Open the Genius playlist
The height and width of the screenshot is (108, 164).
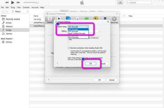coord(9,42)
